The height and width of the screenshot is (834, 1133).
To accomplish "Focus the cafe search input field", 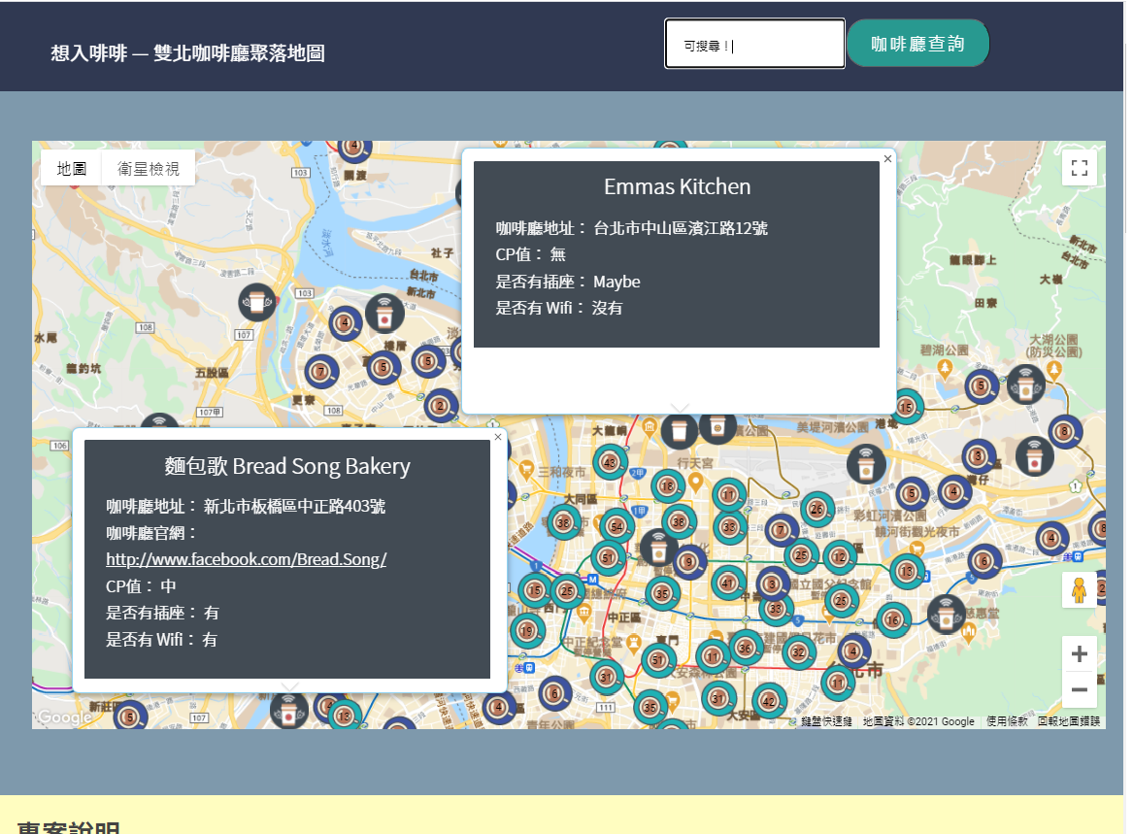I will click(x=754, y=44).
